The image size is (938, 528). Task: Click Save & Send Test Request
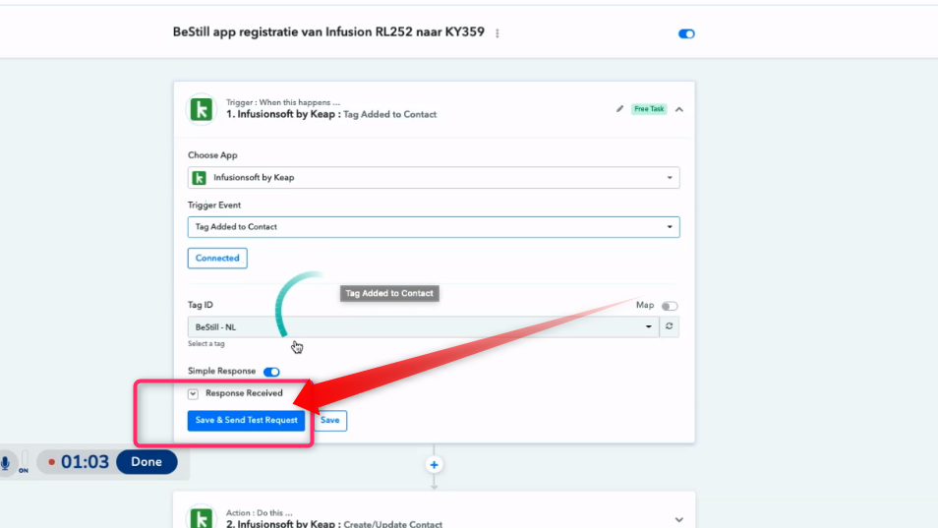click(246, 421)
